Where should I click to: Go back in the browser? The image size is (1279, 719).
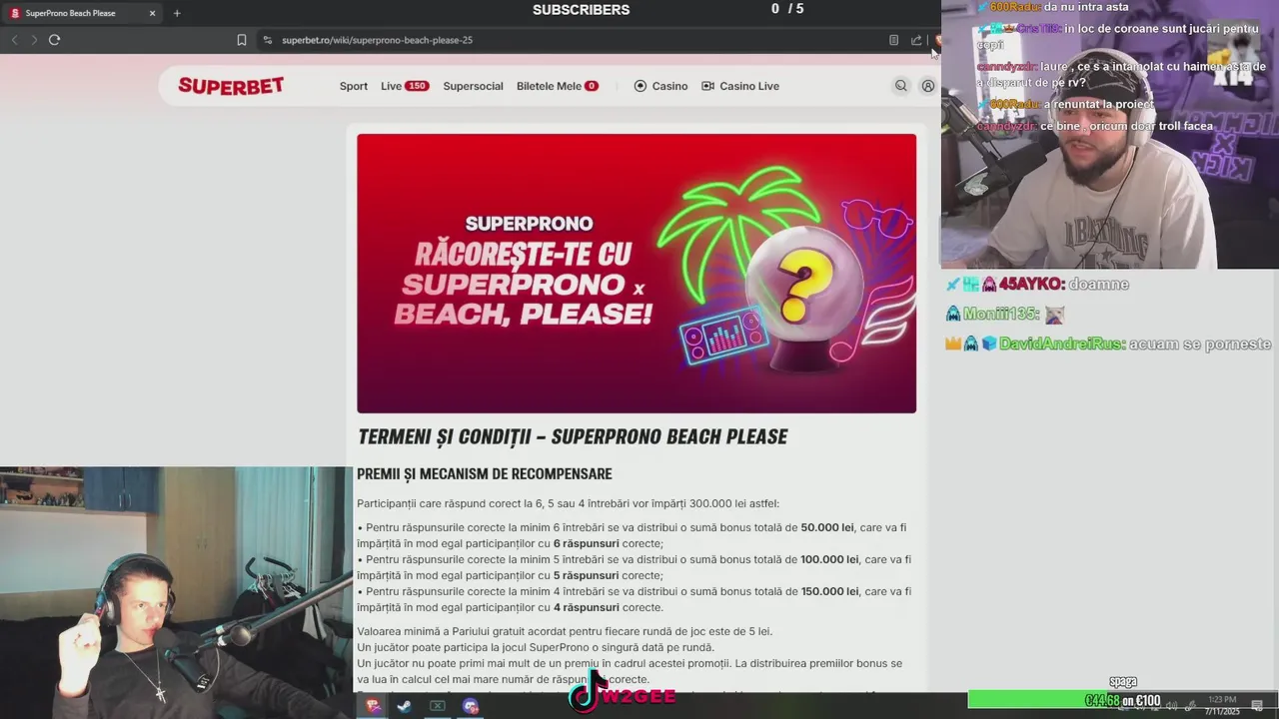(14, 40)
